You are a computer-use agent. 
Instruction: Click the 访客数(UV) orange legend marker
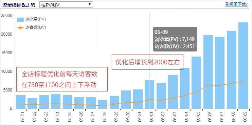pyautogui.click(x=20, y=28)
